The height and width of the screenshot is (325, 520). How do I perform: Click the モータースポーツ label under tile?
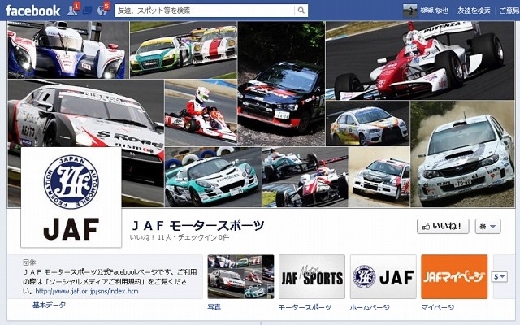(305, 307)
